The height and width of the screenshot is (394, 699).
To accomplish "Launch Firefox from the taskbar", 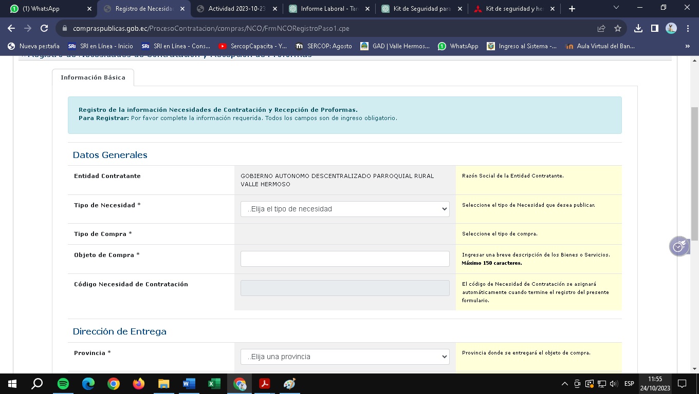I will pos(139,384).
